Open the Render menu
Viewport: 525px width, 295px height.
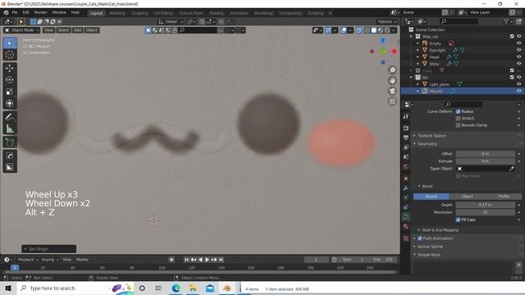tap(41, 12)
